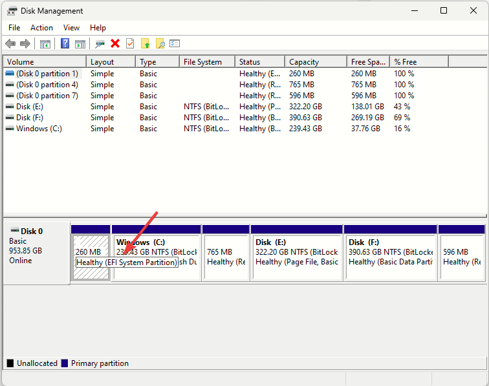Sort by the Volume column header

[x=45, y=62]
